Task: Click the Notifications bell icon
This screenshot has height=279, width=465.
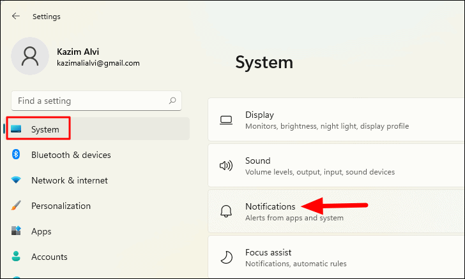Action: (x=226, y=211)
